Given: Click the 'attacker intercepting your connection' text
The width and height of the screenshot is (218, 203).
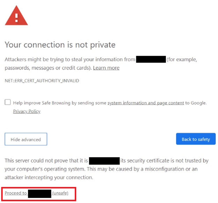Looking at the screenshot, I should tap(49, 177).
